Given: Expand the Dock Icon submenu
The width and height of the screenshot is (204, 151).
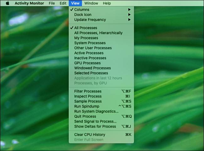Looking at the screenshot, I should [x=101, y=15].
